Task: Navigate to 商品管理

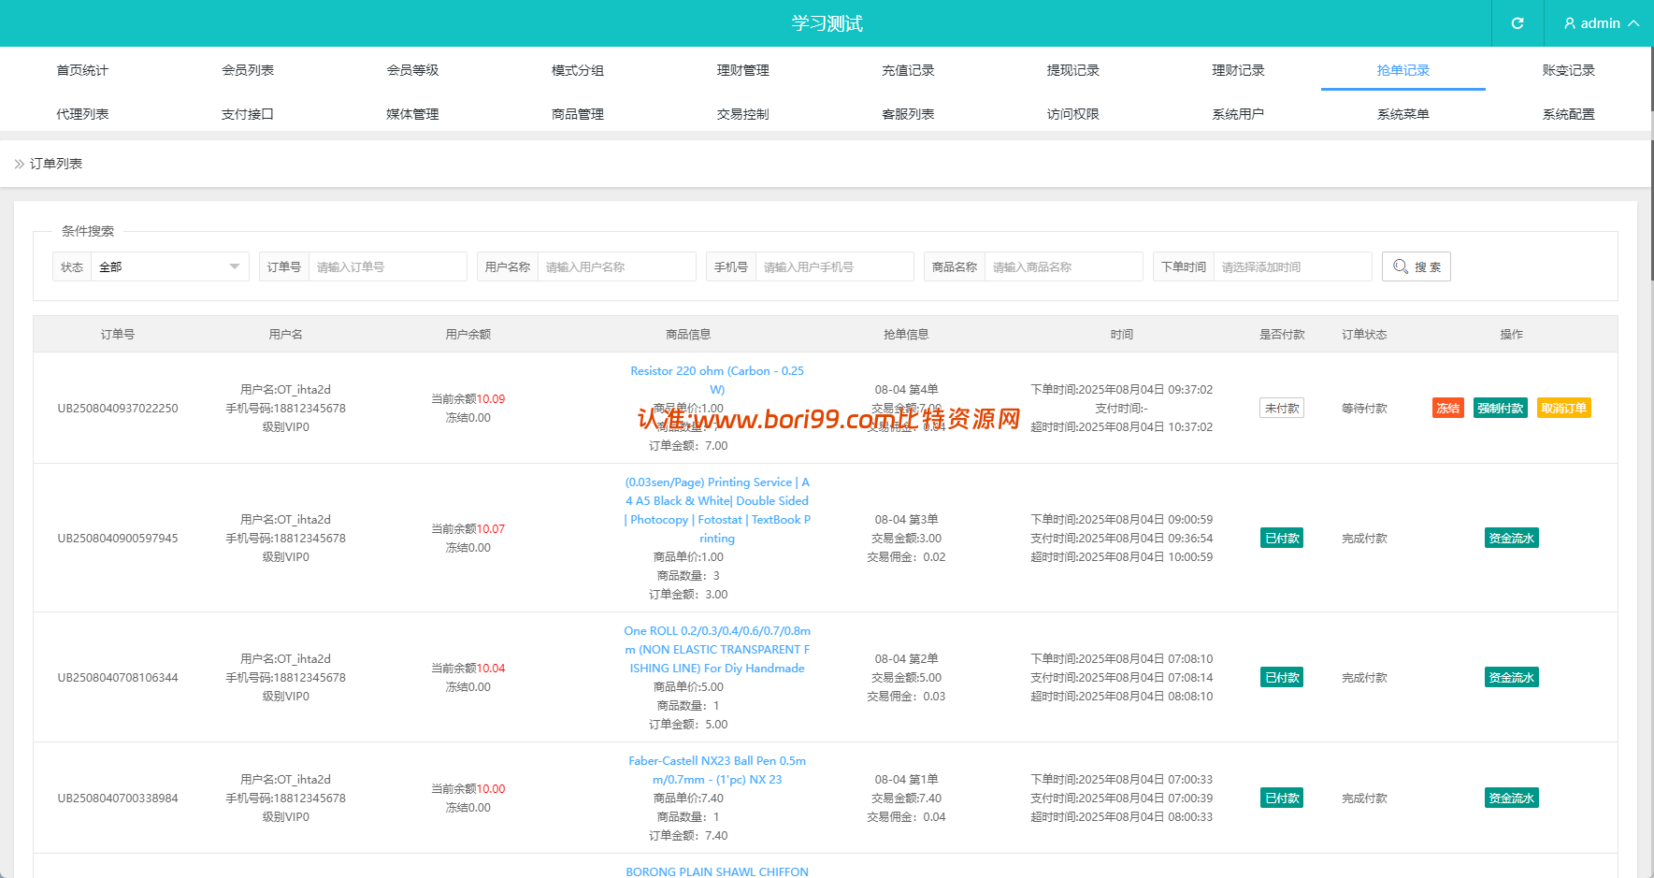Action: tap(578, 114)
